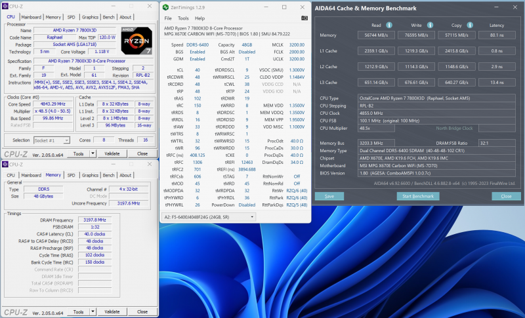Image resolution: width=525 pixels, height=318 pixels.
Task: Click Validate in the top CPU-Z window
Action: coord(112,154)
